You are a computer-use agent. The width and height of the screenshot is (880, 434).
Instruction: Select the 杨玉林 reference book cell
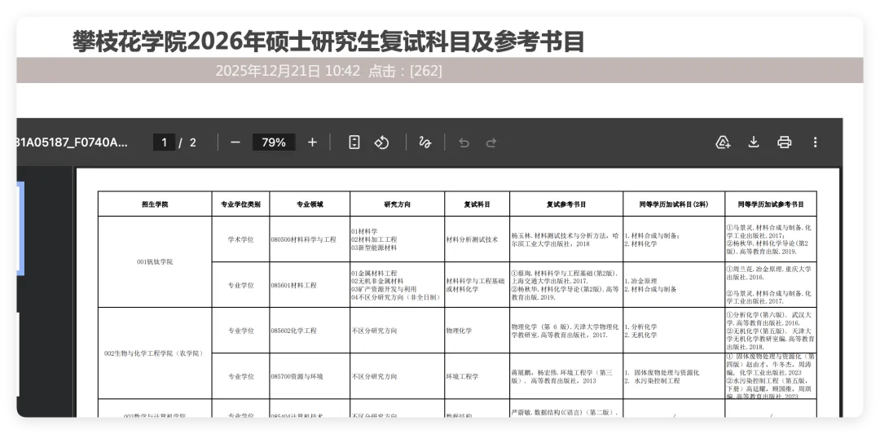[565, 239]
